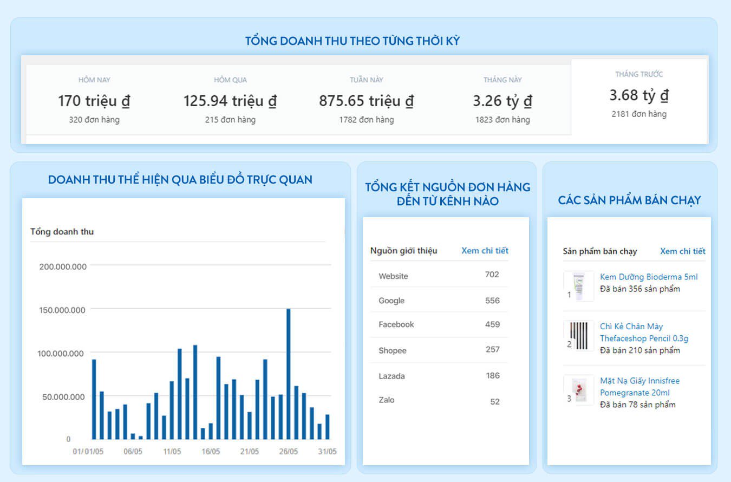Click the Innisfree mask product thumbnail
Image resolution: width=731 pixels, height=482 pixels.
(x=578, y=390)
